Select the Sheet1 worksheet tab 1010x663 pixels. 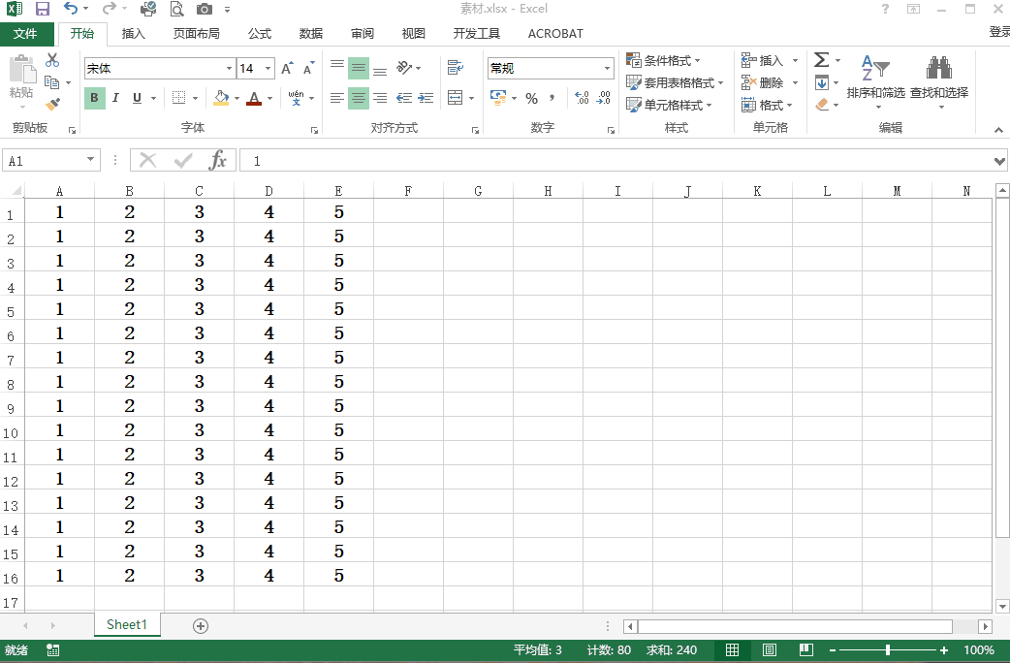click(x=127, y=624)
